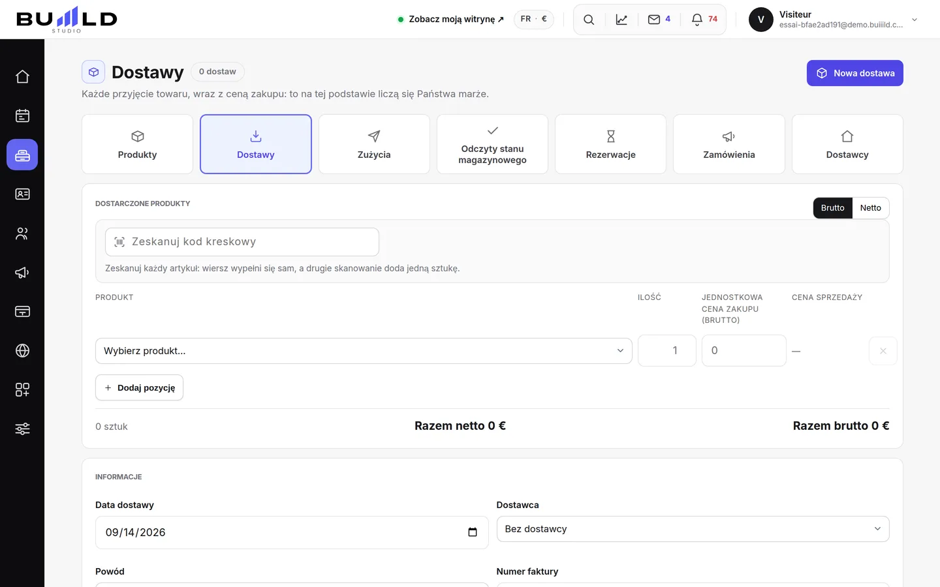
Task: Click the DOSTARCZONE PRODUKTY section label
Action: tap(143, 203)
